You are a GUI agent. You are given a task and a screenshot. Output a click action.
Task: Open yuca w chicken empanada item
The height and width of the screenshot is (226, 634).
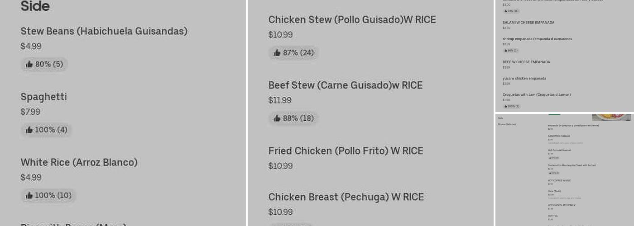click(524, 78)
